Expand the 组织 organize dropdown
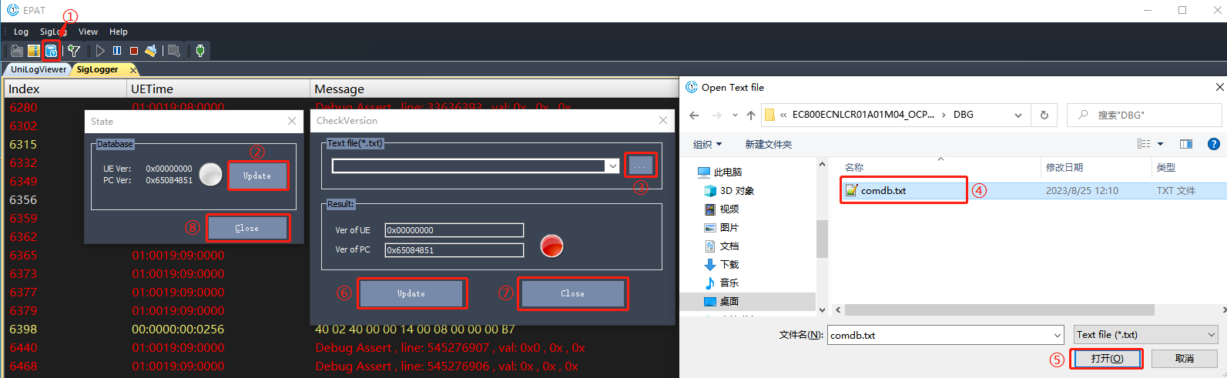Image resolution: width=1227 pixels, height=378 pixels. pyautogui.click(x=707, y=144)
